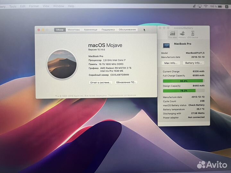The image size is (231, 173).
Task: Click the Battery Info... button
Action: click(193, 63)
